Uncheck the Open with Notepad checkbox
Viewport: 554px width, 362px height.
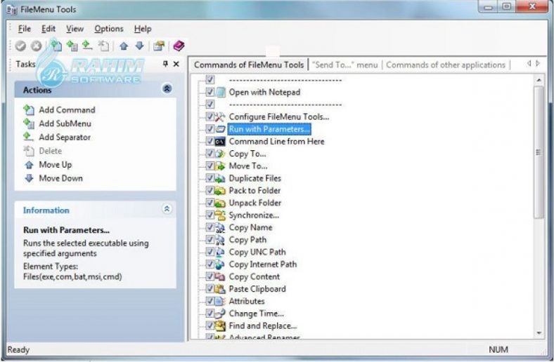tap(210, 92)
